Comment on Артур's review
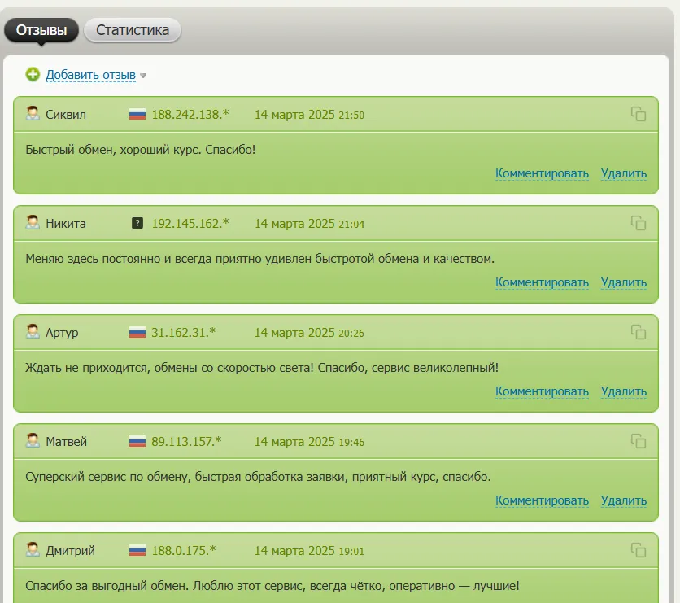Viewport: 680px width, 603px height. click(542, 391)
